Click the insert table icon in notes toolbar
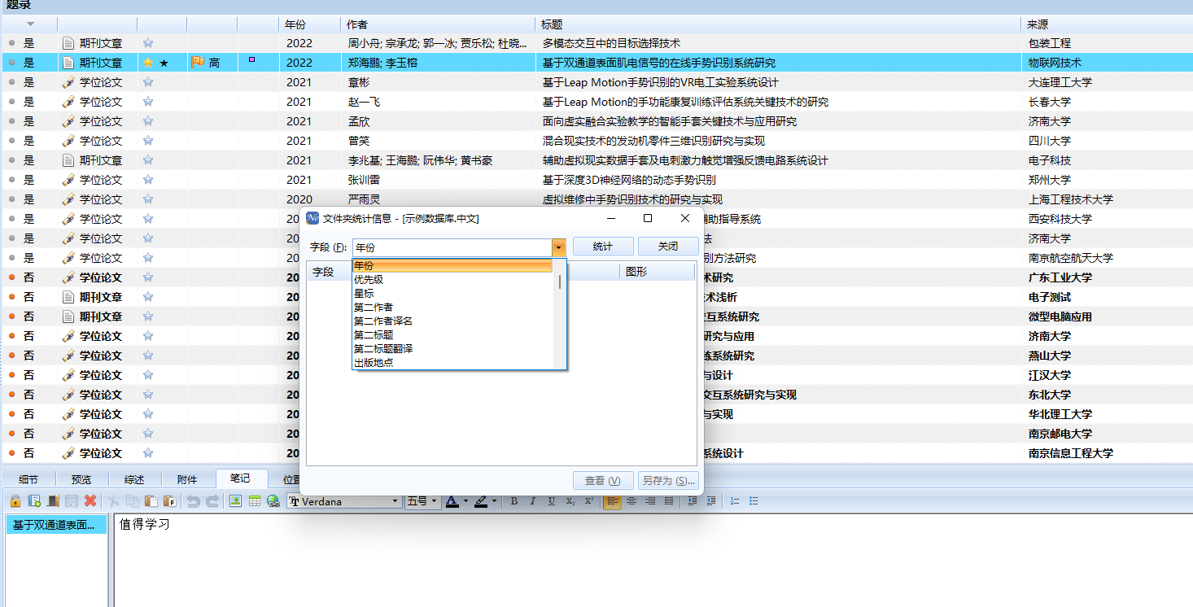This screenshot has height=607, width=1193. pos(254,501)
